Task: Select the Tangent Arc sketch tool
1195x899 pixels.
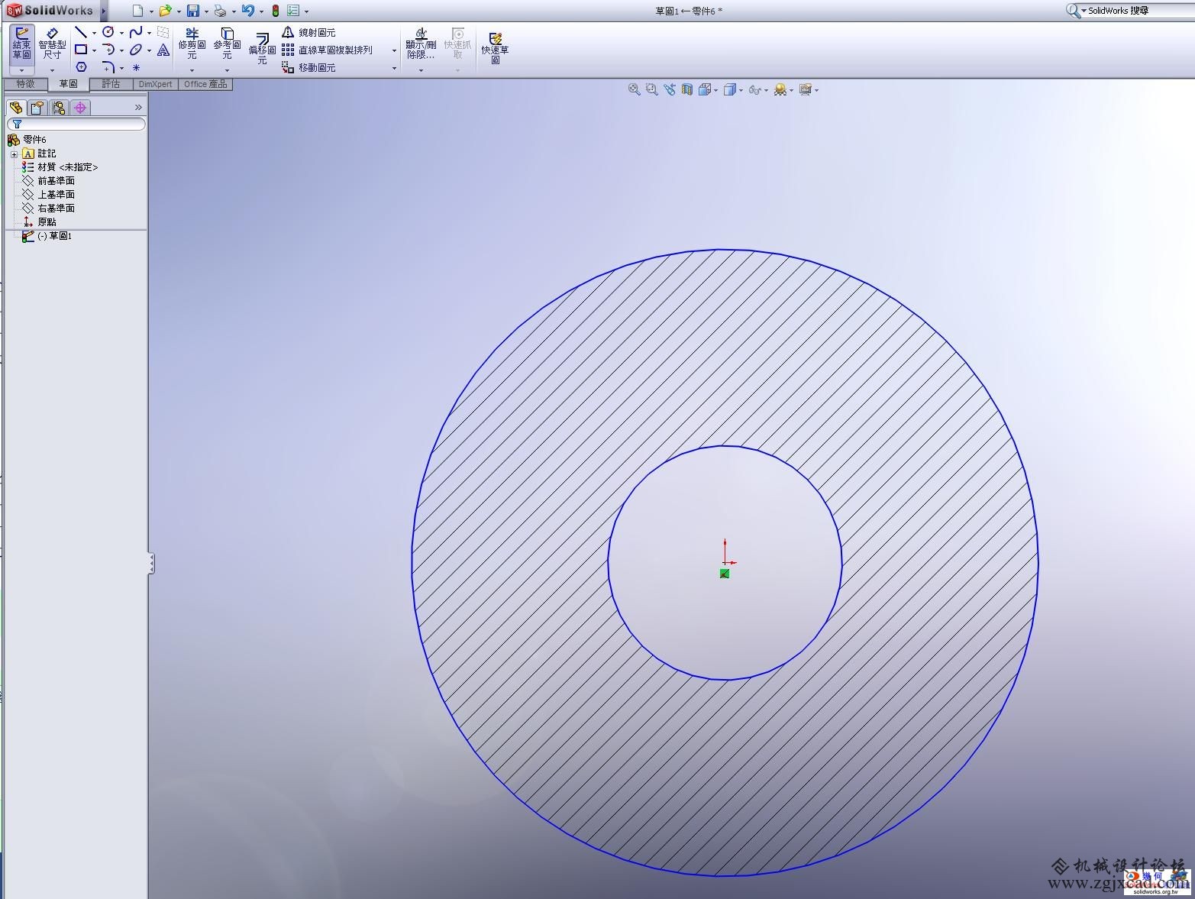Action: [108, 50]
